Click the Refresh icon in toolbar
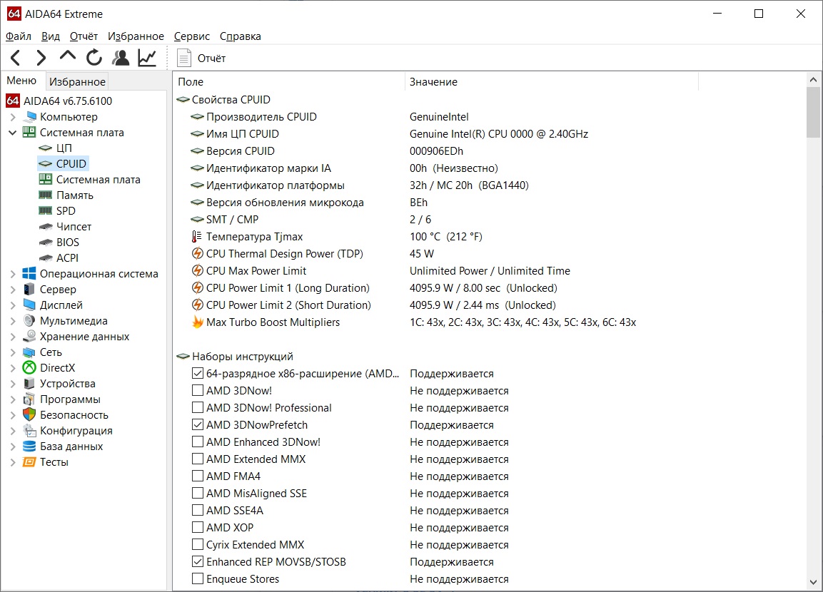823x592 pixels. 94,58
